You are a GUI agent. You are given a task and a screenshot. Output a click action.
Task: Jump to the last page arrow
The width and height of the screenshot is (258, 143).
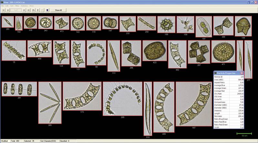pos(28,10)
